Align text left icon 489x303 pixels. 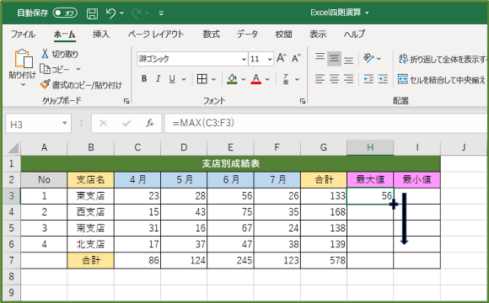(320, 79)
